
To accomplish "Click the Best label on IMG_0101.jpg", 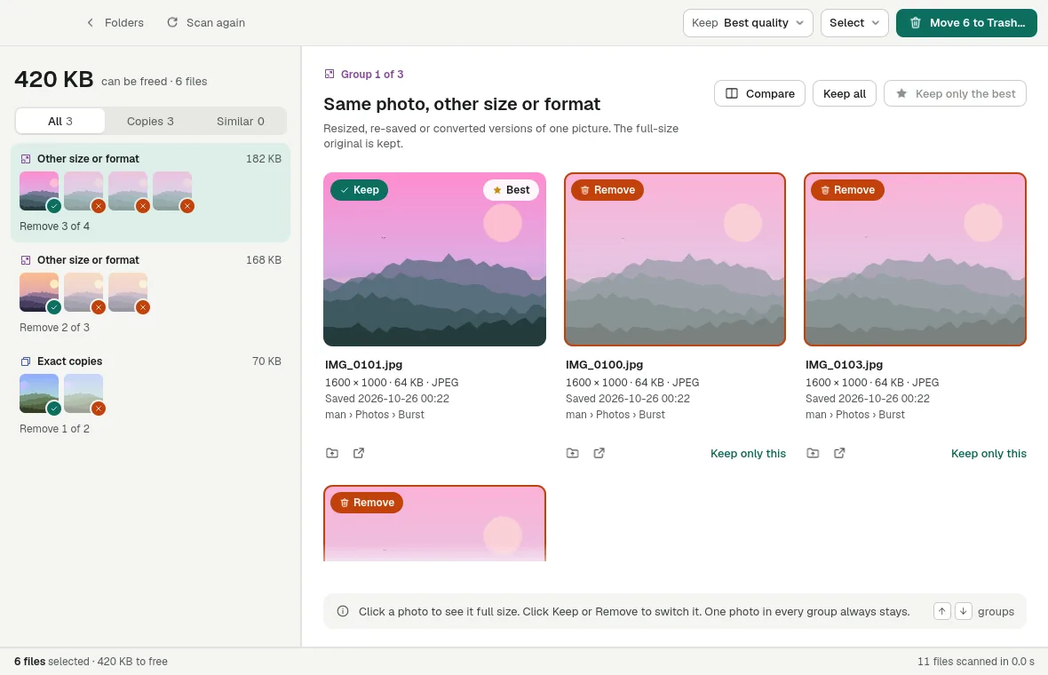I will tap(512, 190).
